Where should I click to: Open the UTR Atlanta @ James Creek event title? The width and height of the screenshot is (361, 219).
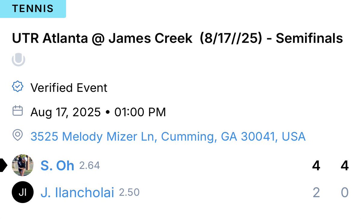177,39
